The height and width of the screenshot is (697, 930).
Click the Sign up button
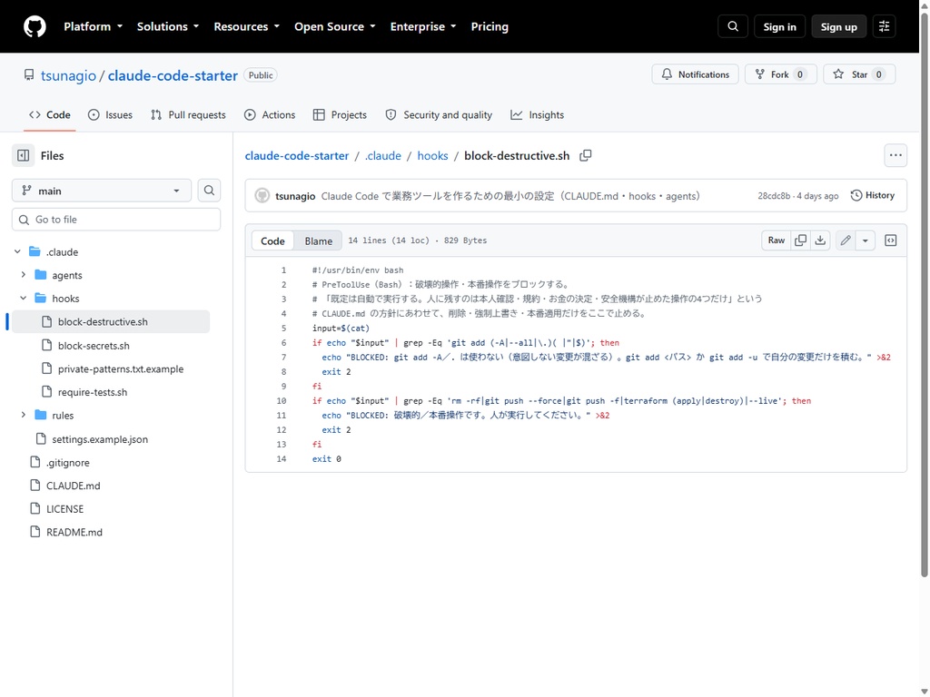click(x=838, y=26)
